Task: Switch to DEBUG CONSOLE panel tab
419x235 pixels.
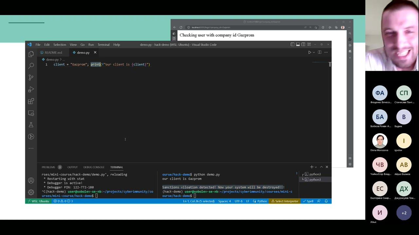Action: (94, 167)
